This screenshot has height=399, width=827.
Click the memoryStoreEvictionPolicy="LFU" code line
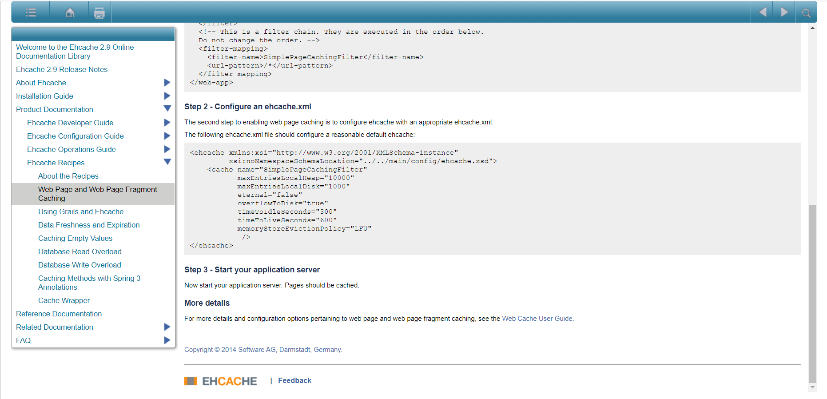(x=304, y=228)
